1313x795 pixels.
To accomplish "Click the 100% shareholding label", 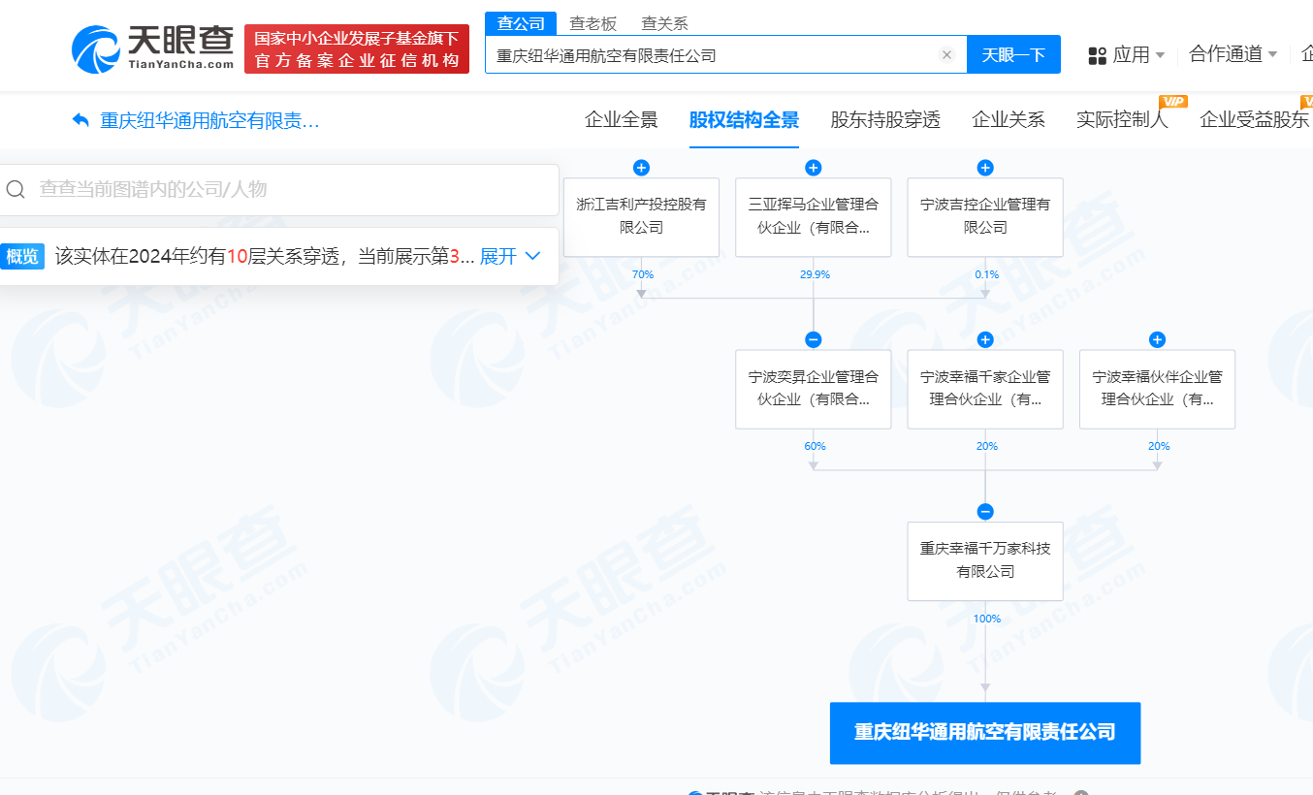I will [986, 619].
